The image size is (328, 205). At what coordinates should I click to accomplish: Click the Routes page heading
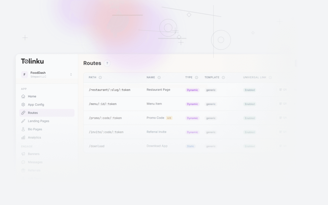[92, 63]
